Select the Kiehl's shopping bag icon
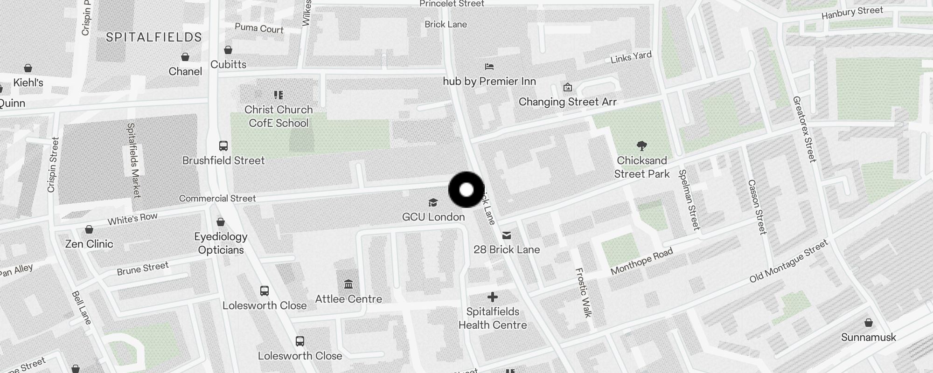Image resolution: width=933 pixels, height=373 pixels. [28, 68]
